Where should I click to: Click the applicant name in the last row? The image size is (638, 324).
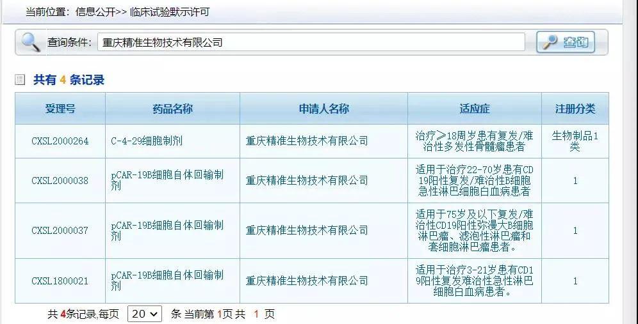(x=307, y=281)
